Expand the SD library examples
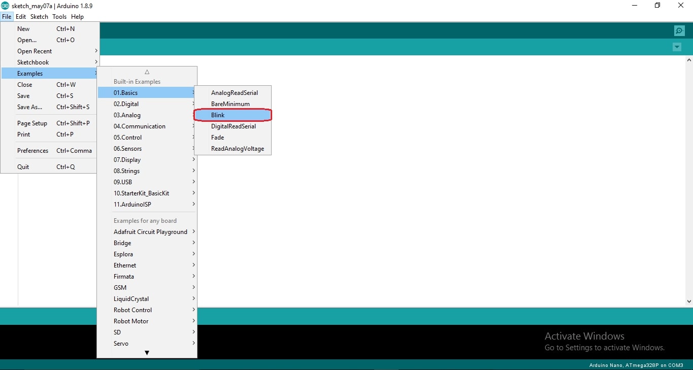Viewport: 693px width, 370px height. click(147, 332)
